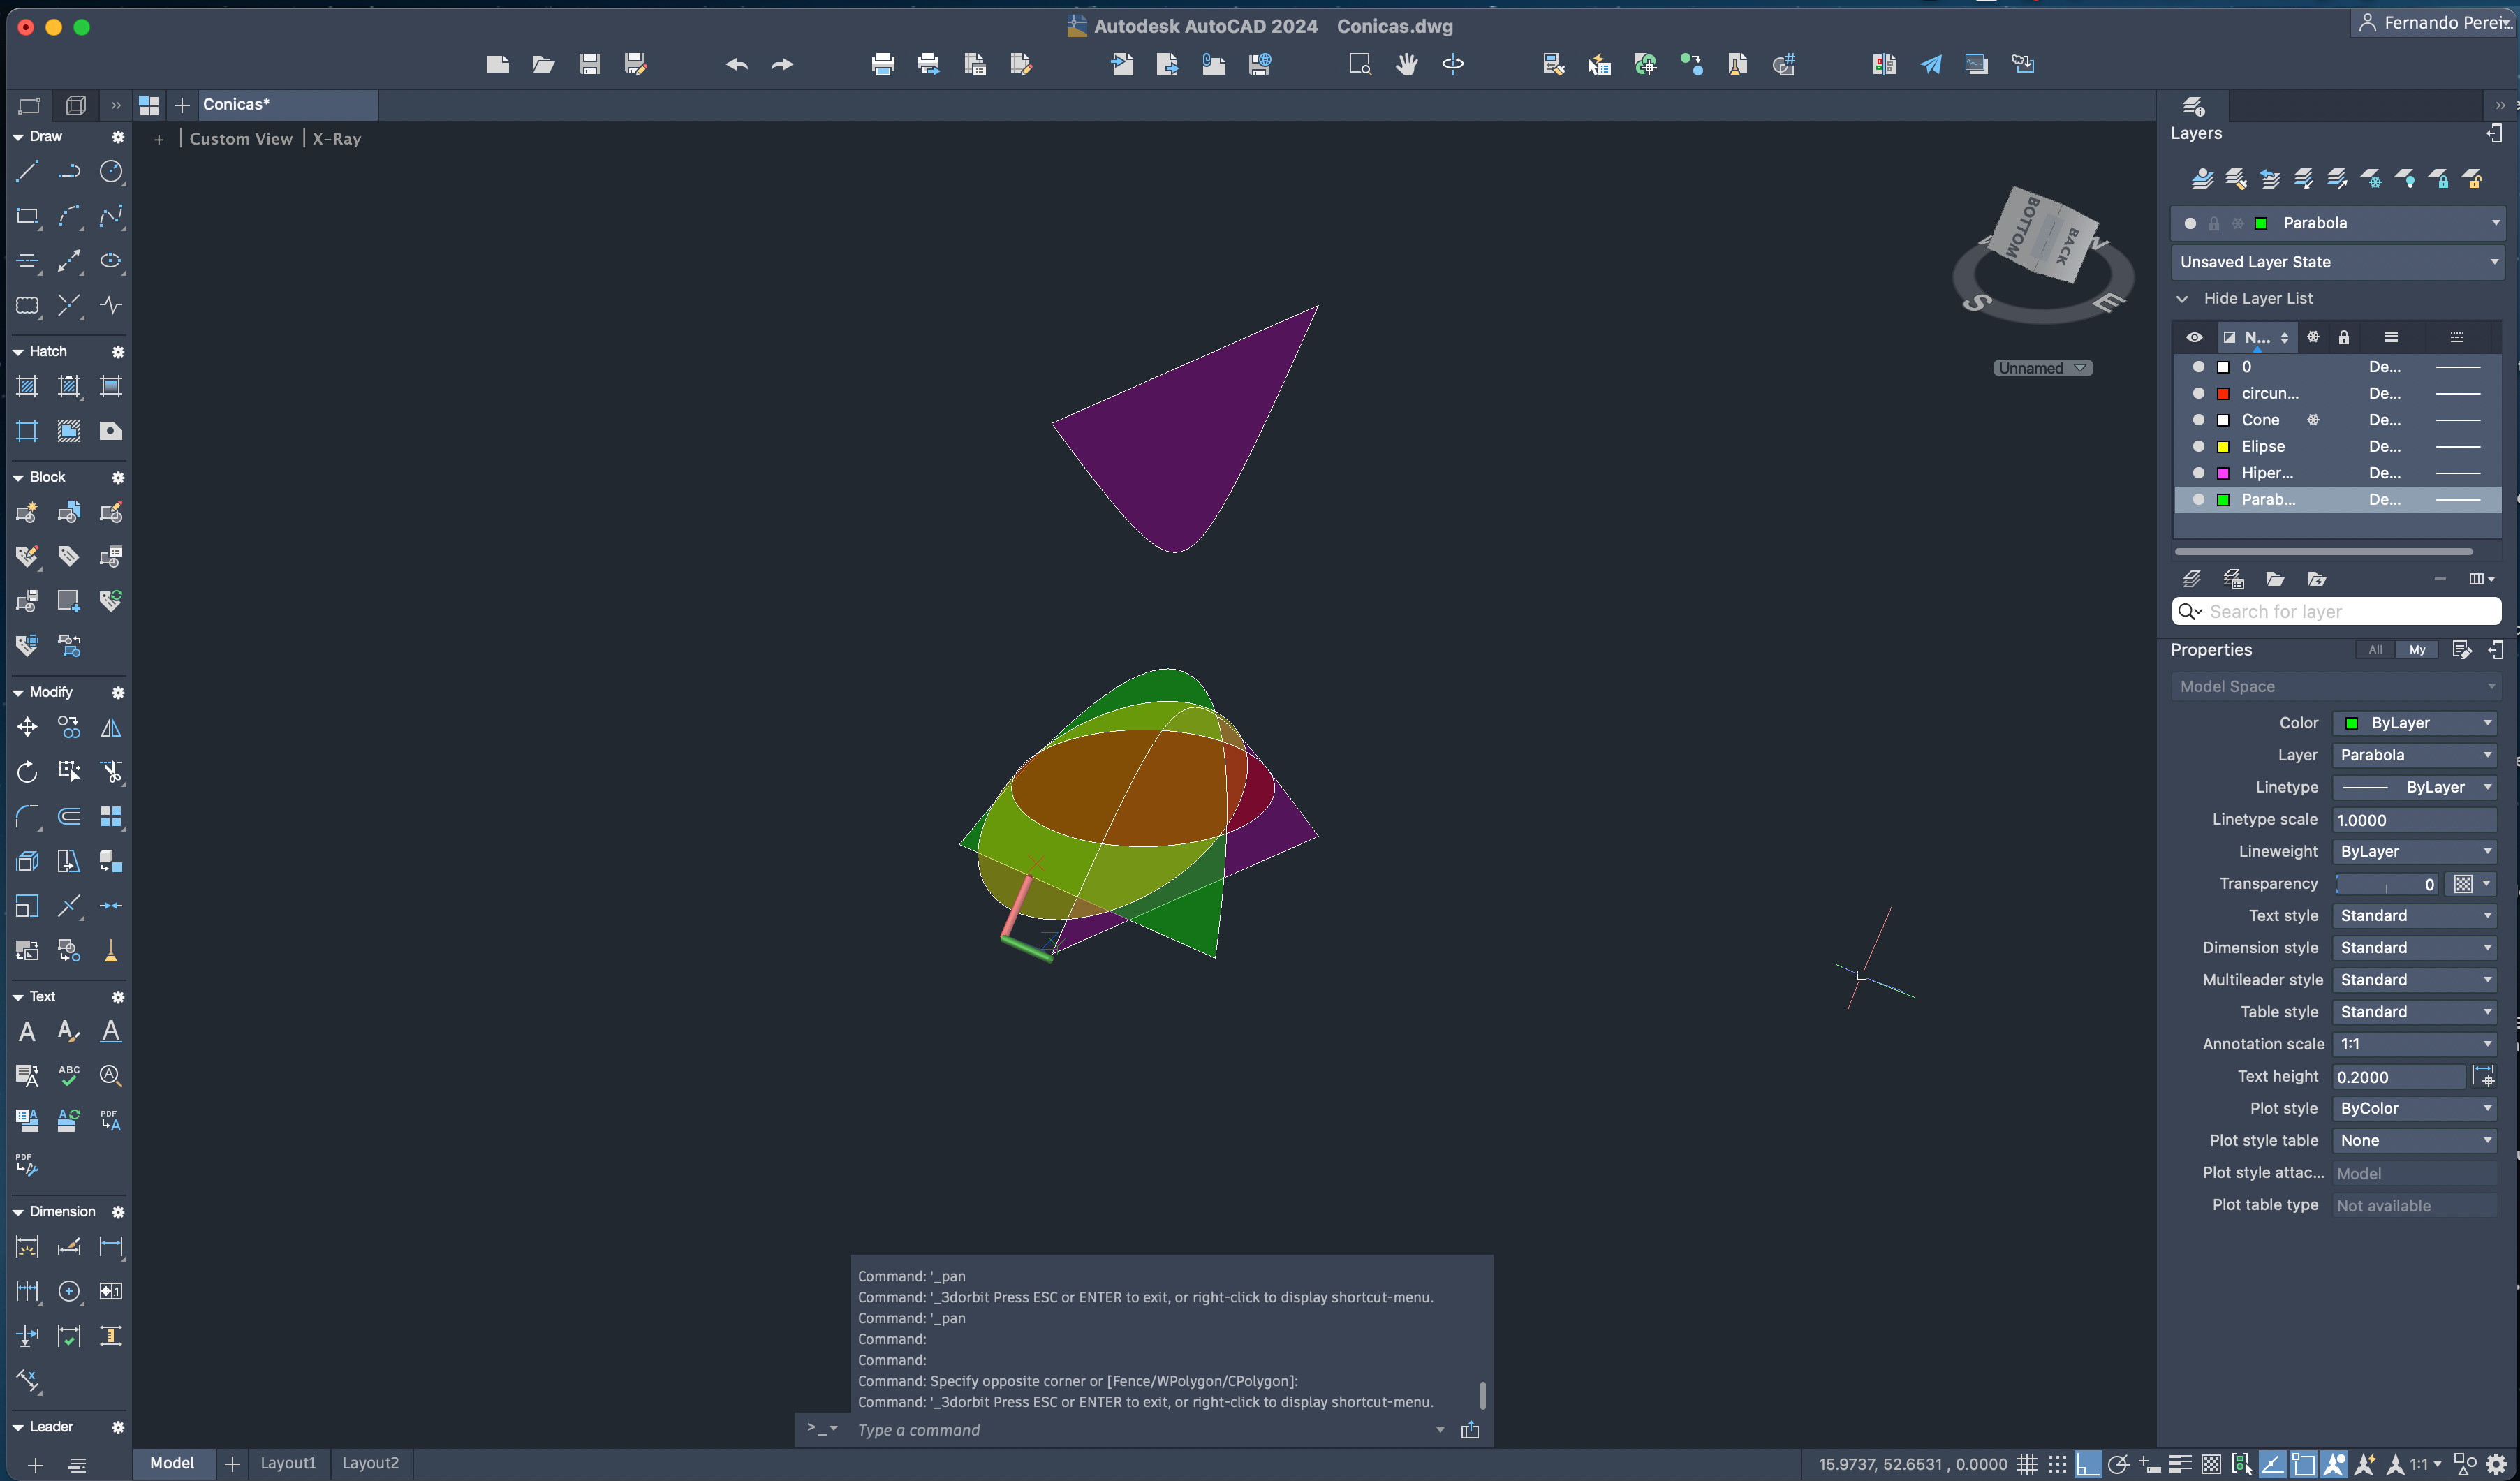Select the Conicas* drawing tab

point(286,104)
